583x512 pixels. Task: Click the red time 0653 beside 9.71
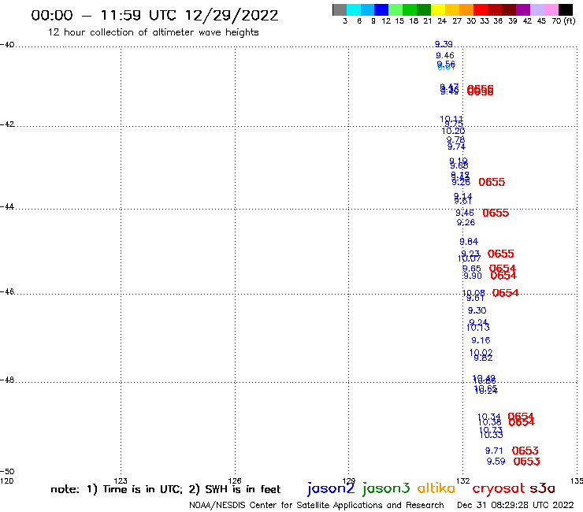(525, 451)
